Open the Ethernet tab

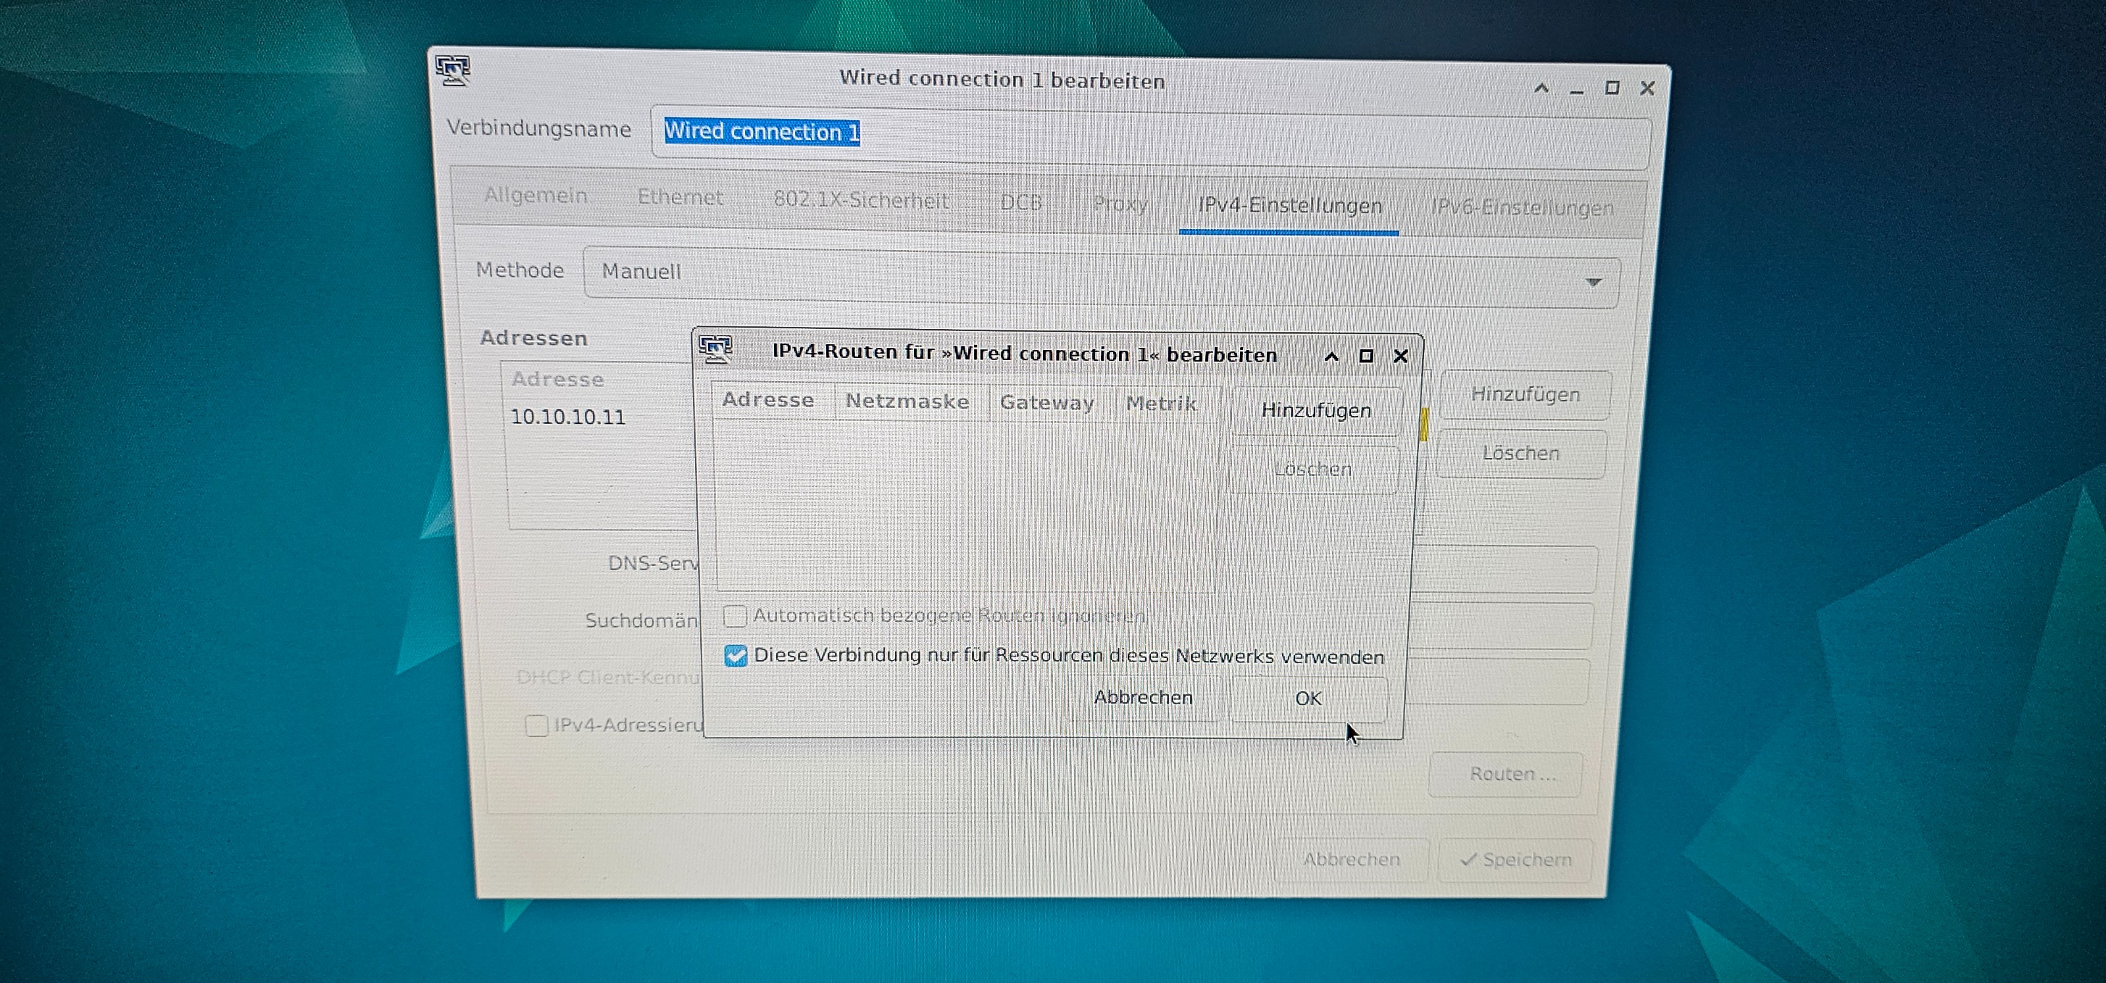point(679,198)
